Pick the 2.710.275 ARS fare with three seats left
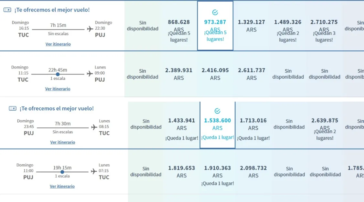This screenshot has height=202, width=364. pos(325,26)
